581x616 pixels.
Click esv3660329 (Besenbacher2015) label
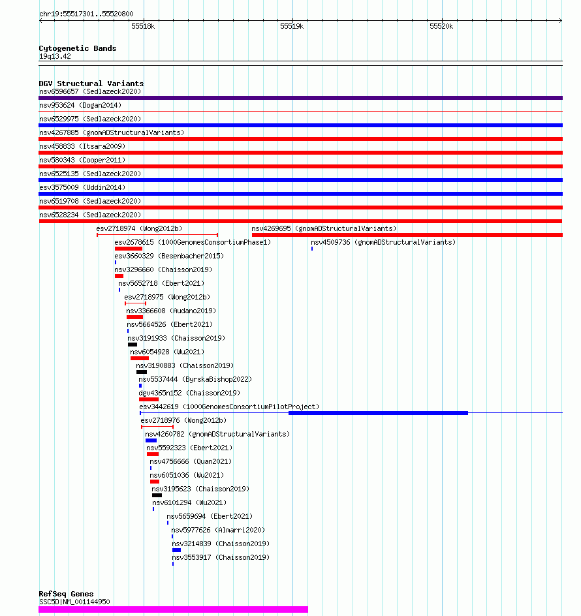[169, 256]
